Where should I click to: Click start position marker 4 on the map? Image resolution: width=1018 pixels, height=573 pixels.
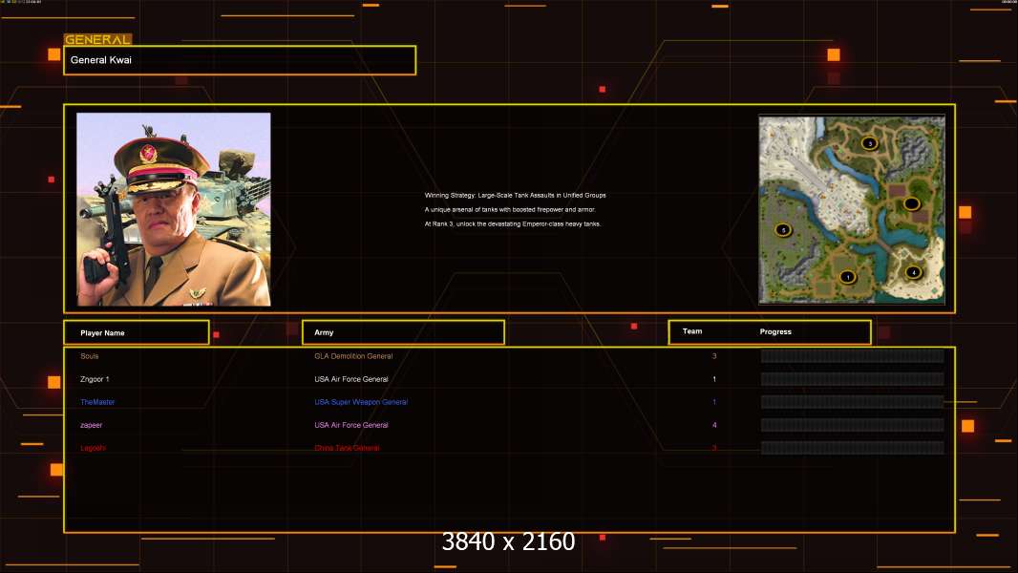pyautogui.click(x=914, y=272)
